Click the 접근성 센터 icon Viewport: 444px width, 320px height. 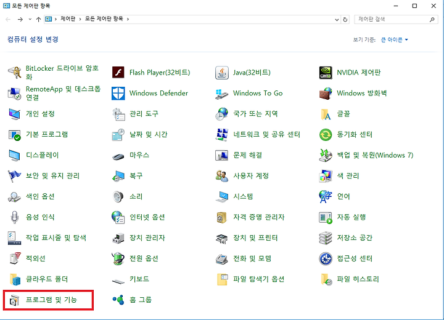(x=326, y=258)
